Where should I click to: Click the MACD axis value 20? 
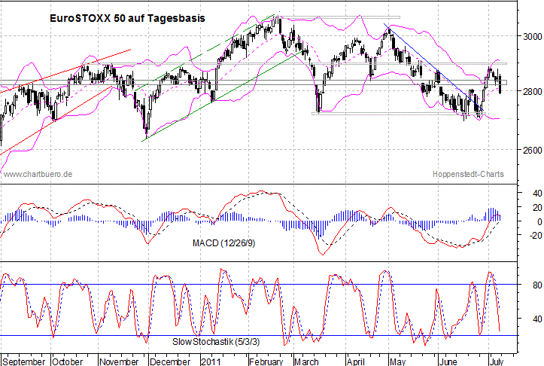click(x=537, y=207)
